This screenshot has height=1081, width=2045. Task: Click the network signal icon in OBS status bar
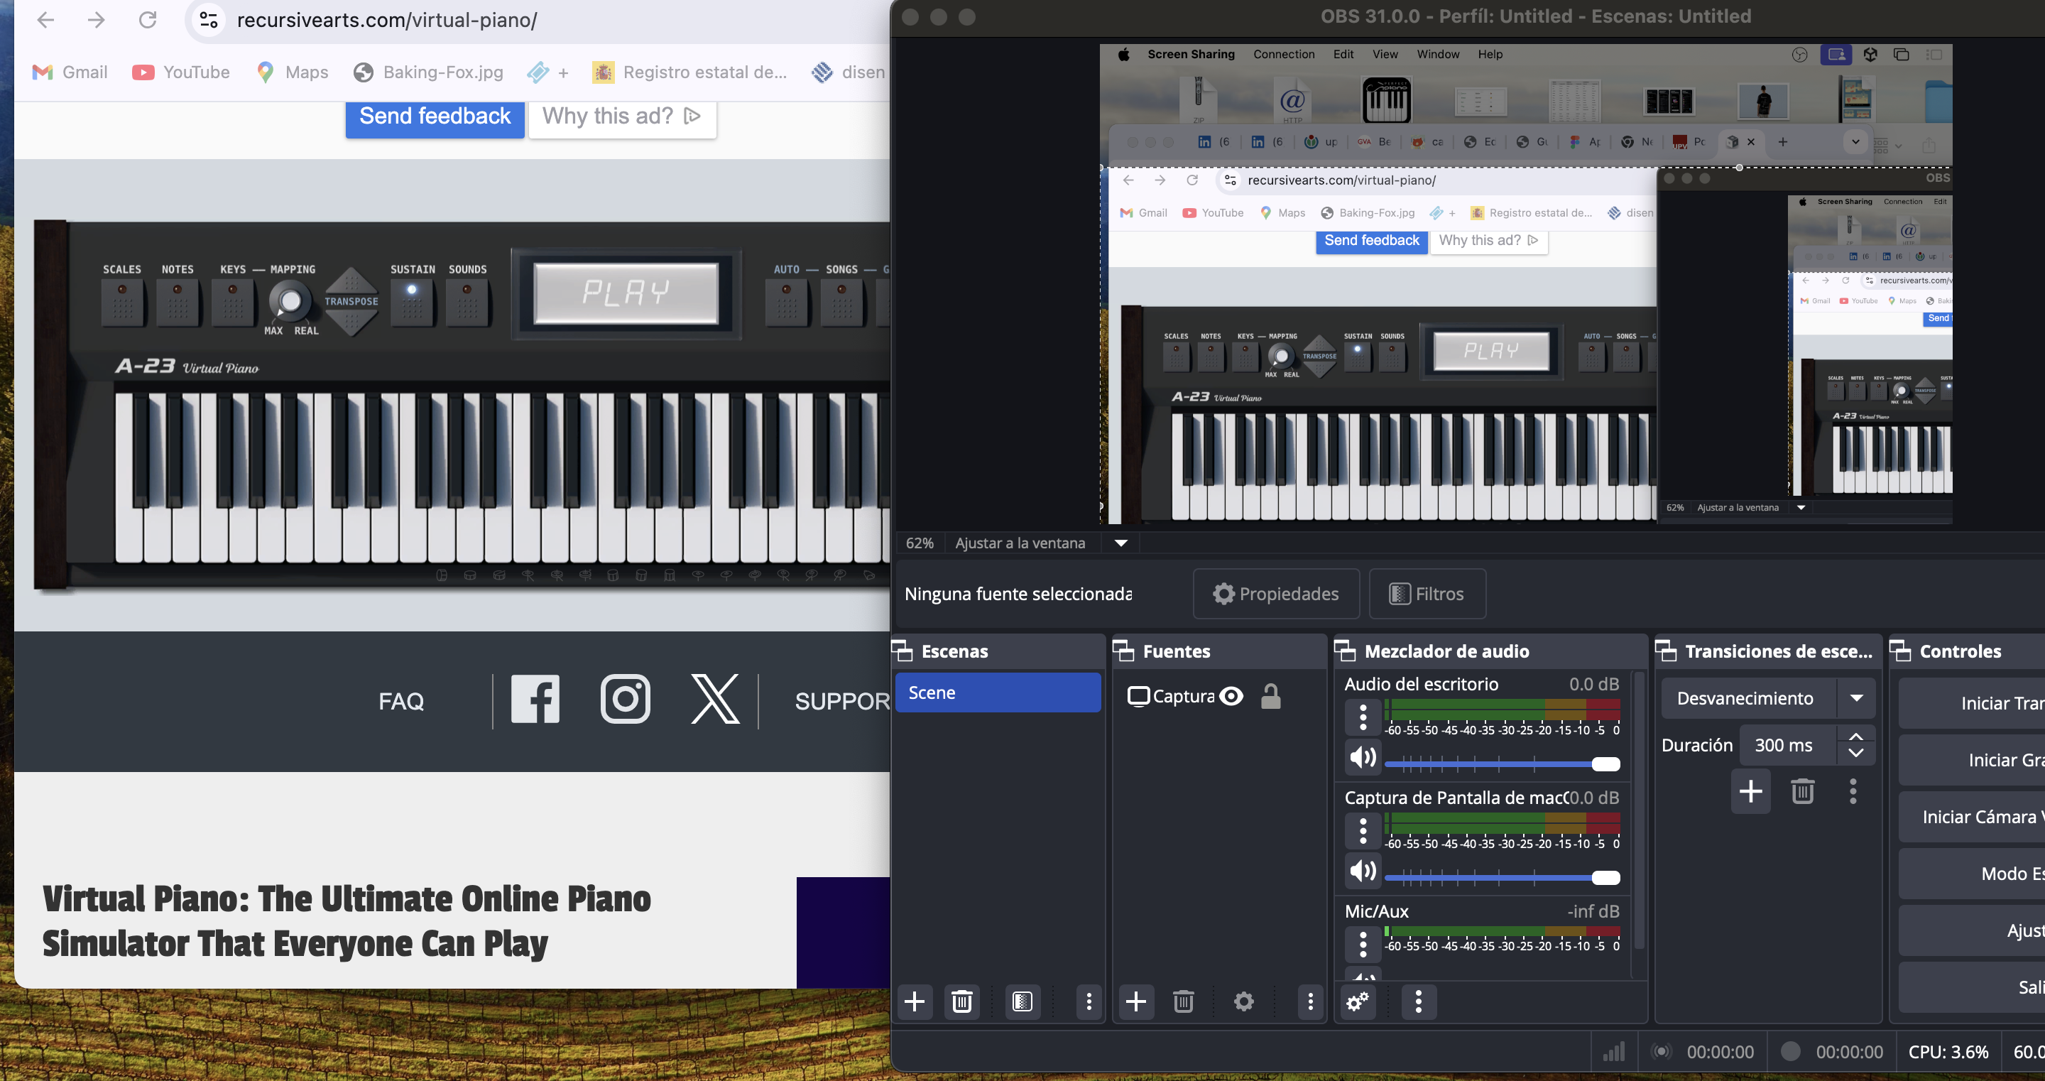point(1613,1052)
